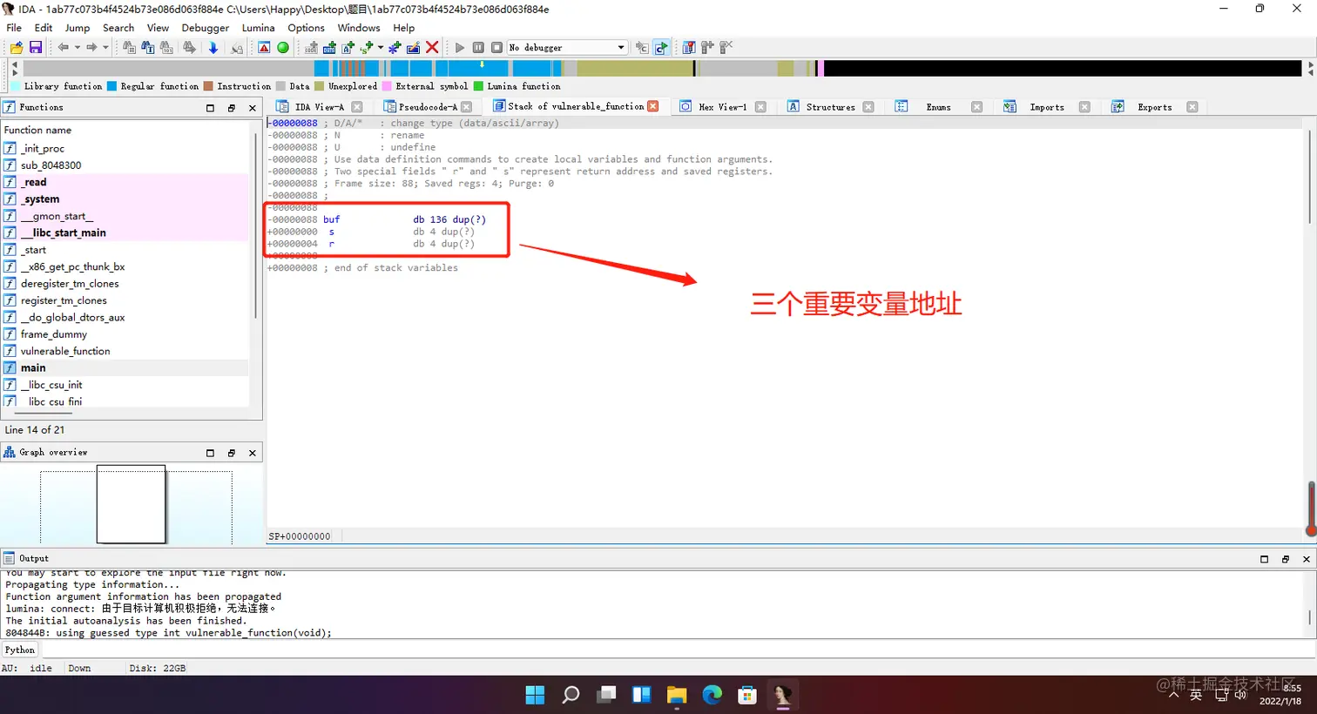Switch to the Enums tab
This screenshot has width=1317, height=714.
point(938,107)
